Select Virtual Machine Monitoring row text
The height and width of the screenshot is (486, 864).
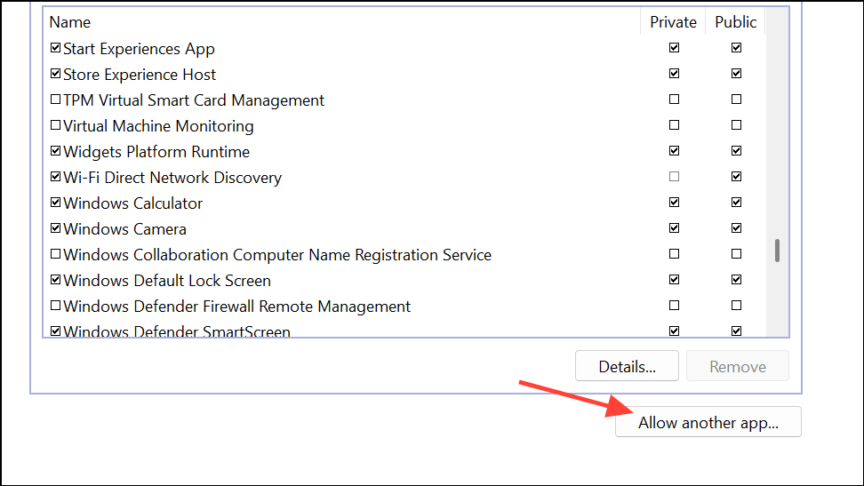[158, 126]
